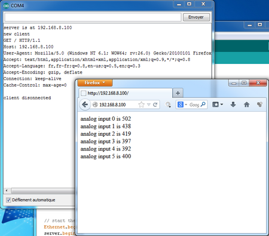Click the Firefox back arrow button
Image resolution: width=269 pixels, height=236 pixels.
(85, 105)
